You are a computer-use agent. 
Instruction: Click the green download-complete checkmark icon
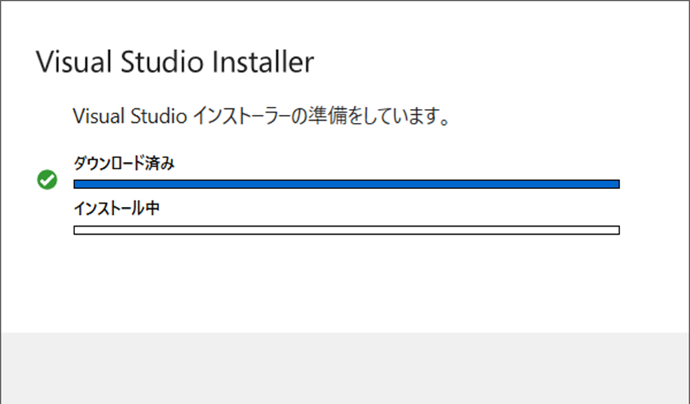point(47,180)
